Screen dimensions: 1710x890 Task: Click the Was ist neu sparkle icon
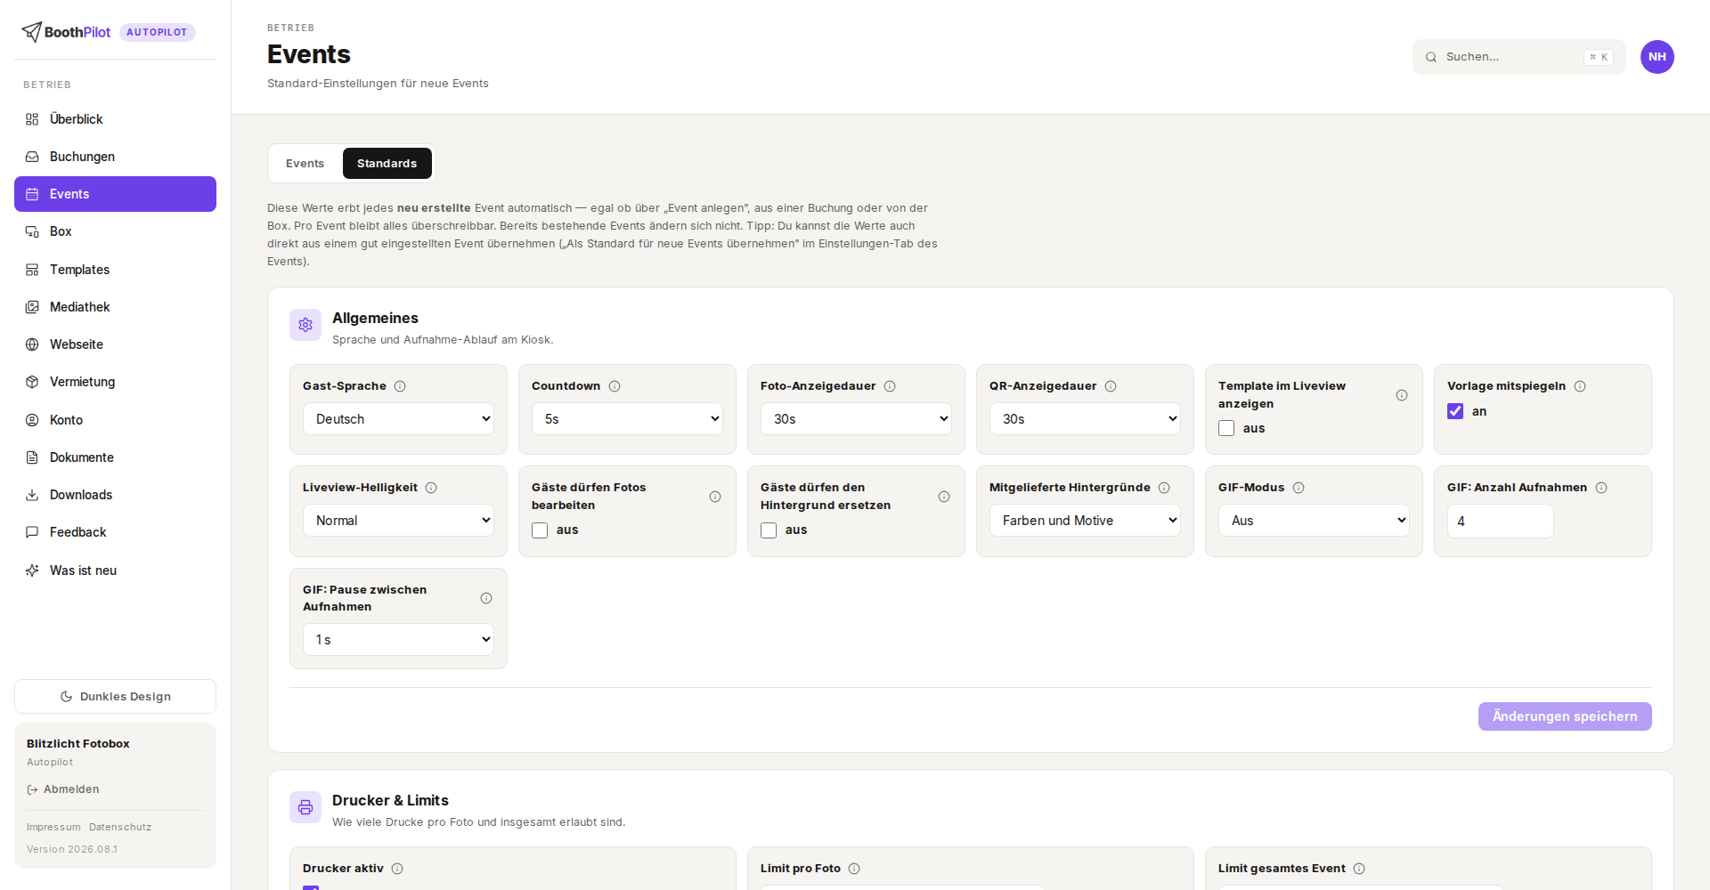coord(32,570)
